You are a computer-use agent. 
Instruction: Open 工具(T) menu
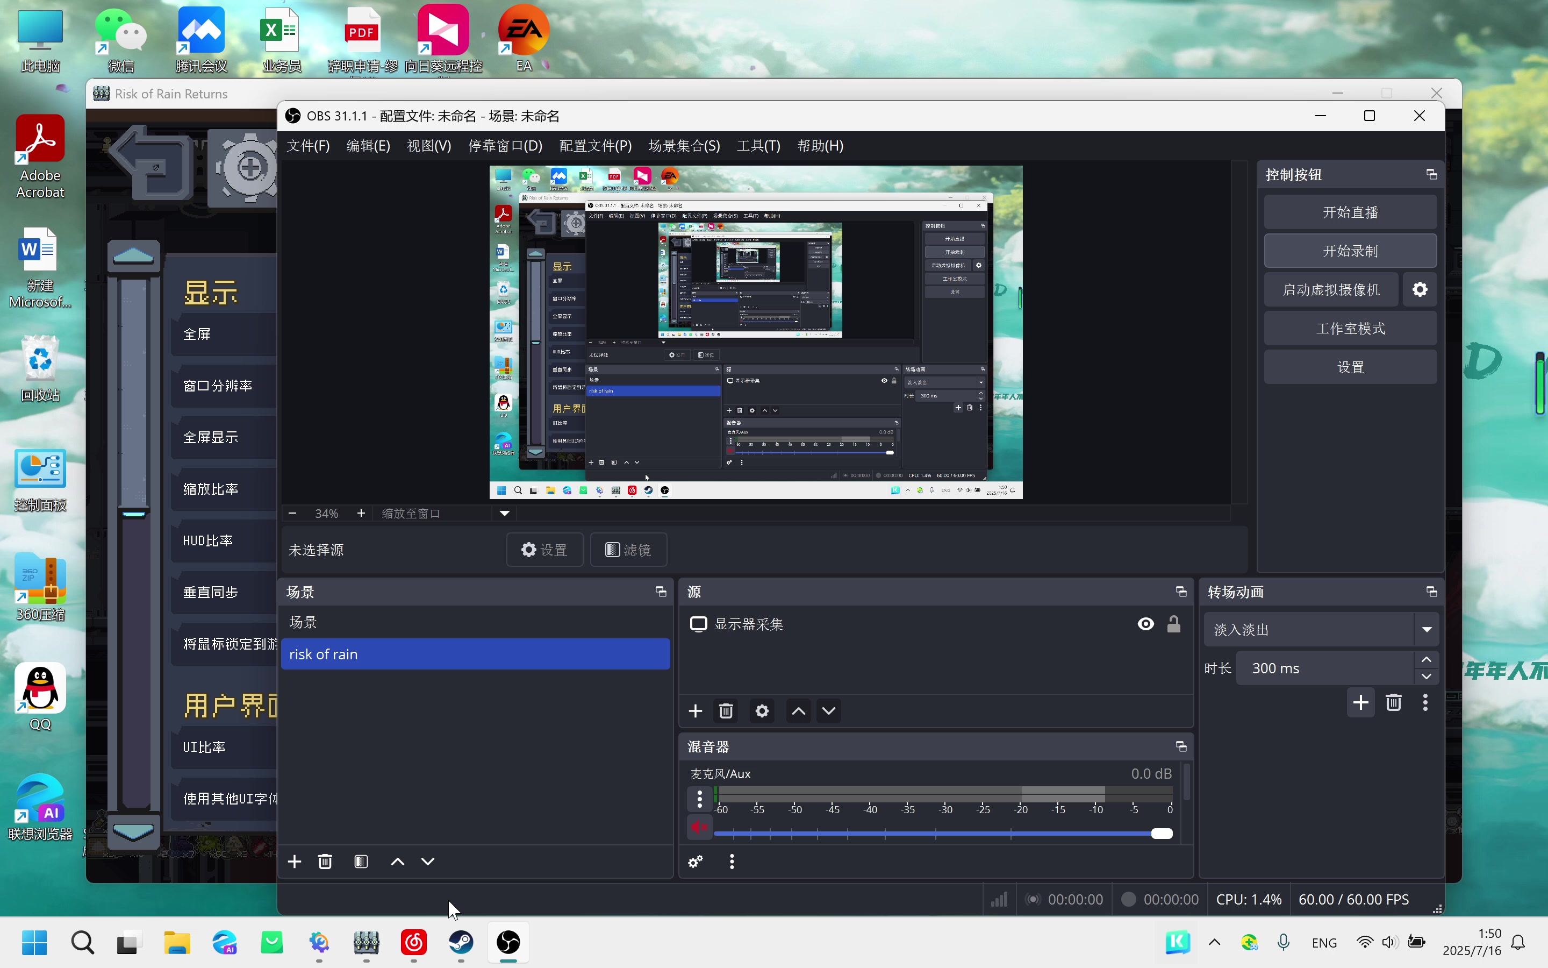(758, 146)
